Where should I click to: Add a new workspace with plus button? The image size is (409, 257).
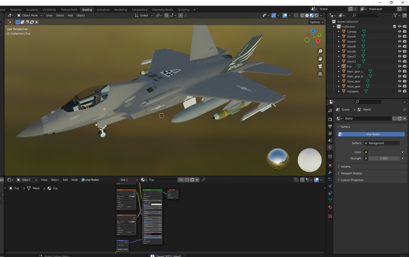pos(195,10)
